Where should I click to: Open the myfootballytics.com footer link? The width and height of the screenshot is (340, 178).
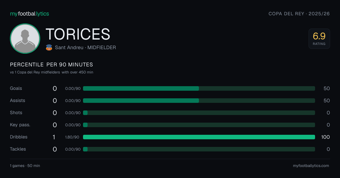click(311, 166)
